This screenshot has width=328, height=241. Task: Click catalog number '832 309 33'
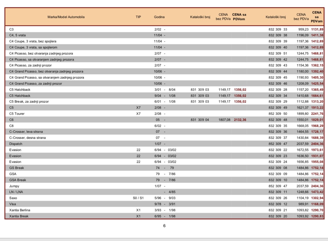(278, 29)
